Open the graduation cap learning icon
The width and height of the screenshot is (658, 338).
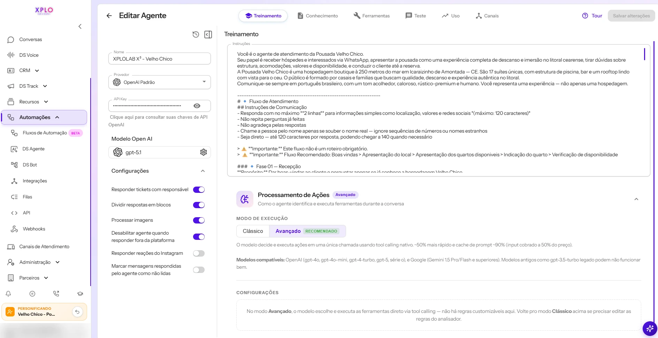(80, 294)
